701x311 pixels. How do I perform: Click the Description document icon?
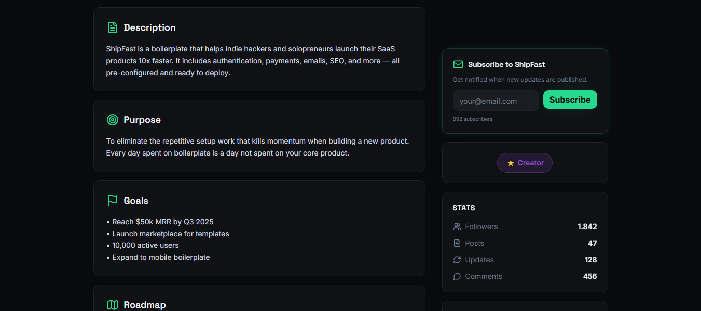(x=112, y=27)
